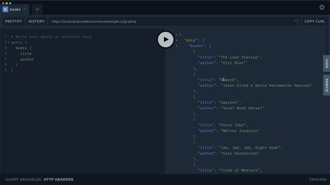This screenshot has width=330, height=185.
Task: Open the DOCS side tab
Action: pos(326,63)
